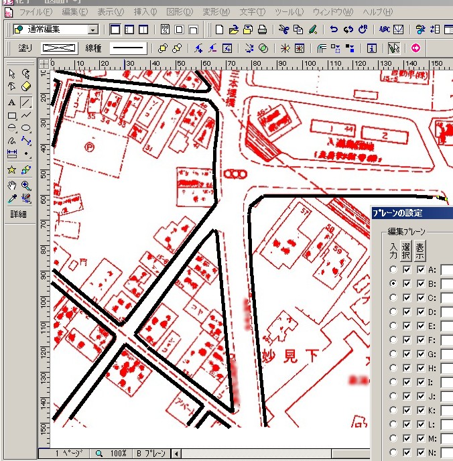Click the Undo arrow icon
This screenshot has height=461, width=453.
(x=334, y=29)
